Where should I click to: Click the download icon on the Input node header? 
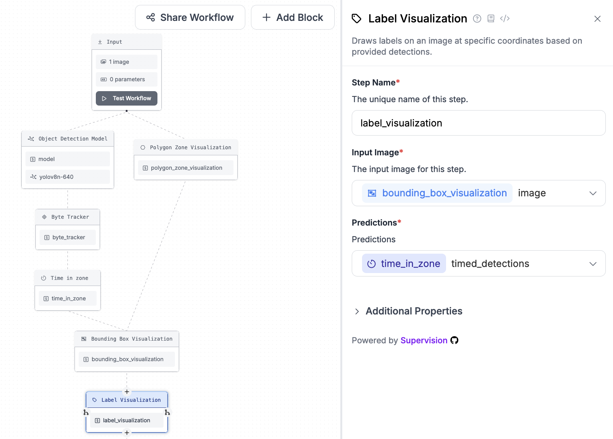pyautogui.click(x=100, y=42)
